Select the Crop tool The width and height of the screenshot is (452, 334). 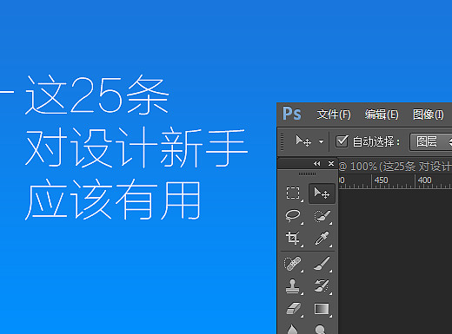click(x=293, y=239)
